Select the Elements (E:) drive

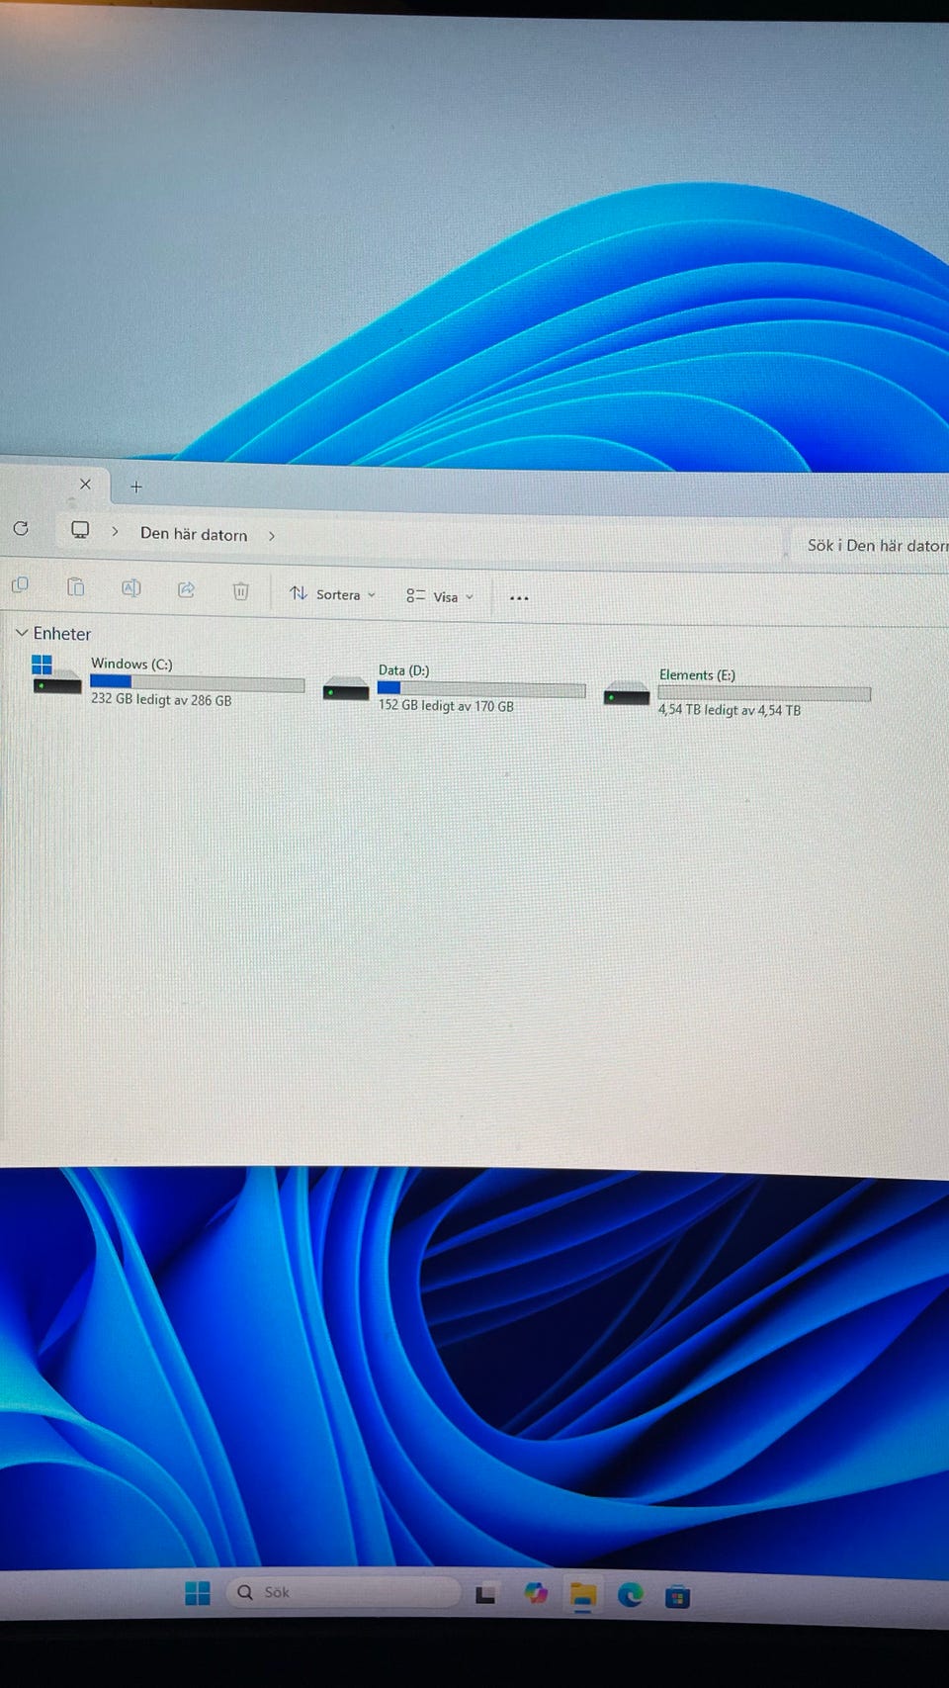pyautogui.click(x=736, y=692)
